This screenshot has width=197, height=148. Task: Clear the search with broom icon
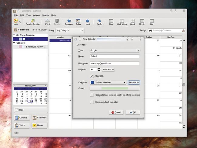pos(183,30)
